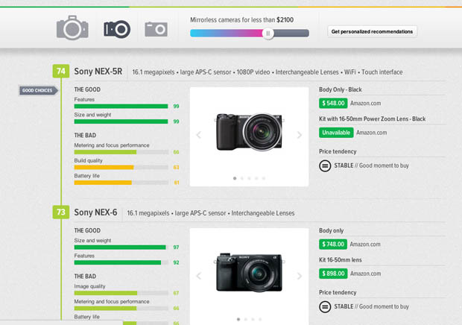462x325 pixels.
Task: Select third carousel dot for NEX-6
Action: pyautogui.click(x=253, y=319)
